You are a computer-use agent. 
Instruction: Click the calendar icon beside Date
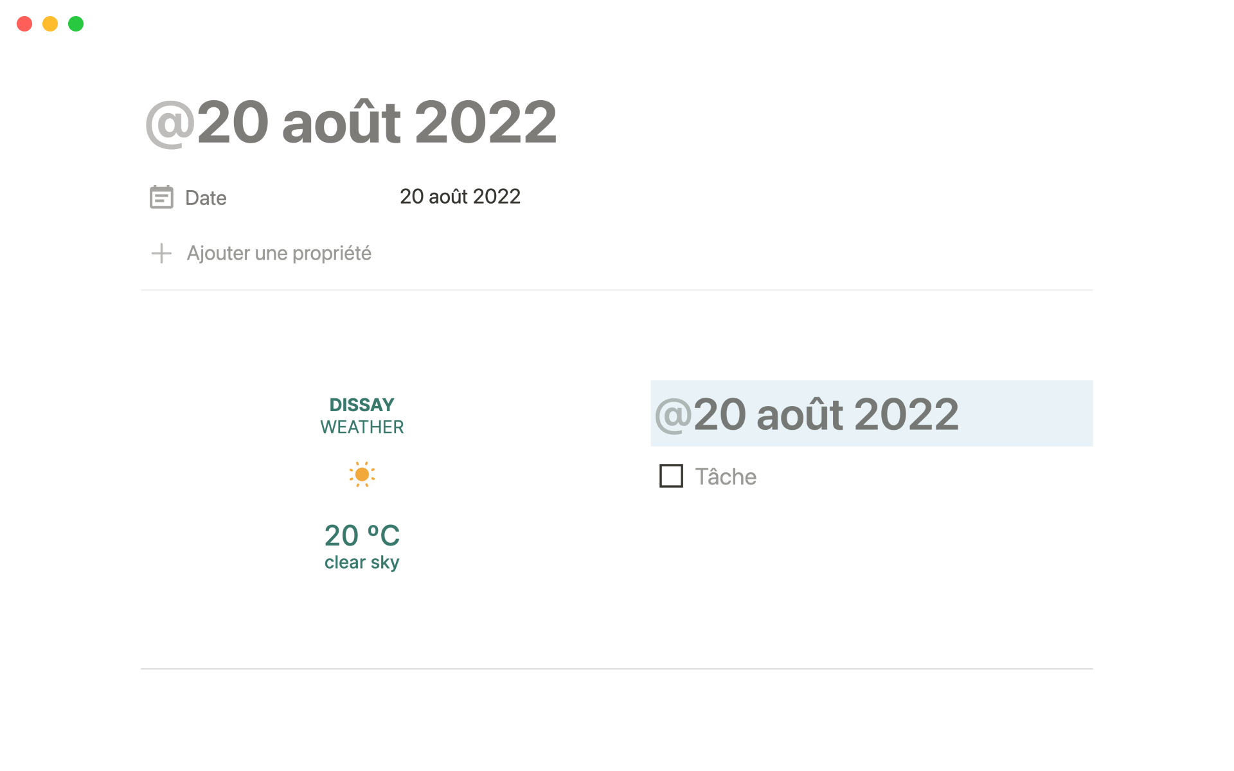click(161, 197)
